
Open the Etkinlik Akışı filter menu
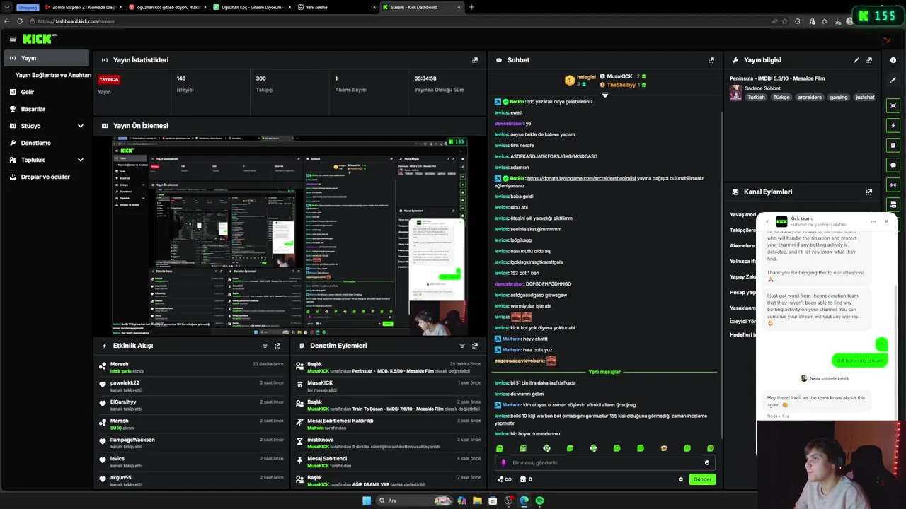265,346
